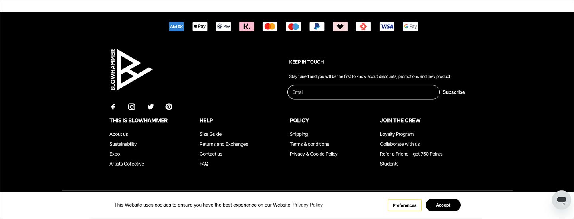Viewport: 574px width, 219px height.
Task: Click the American Express payment icon
Action: (176, 27)
